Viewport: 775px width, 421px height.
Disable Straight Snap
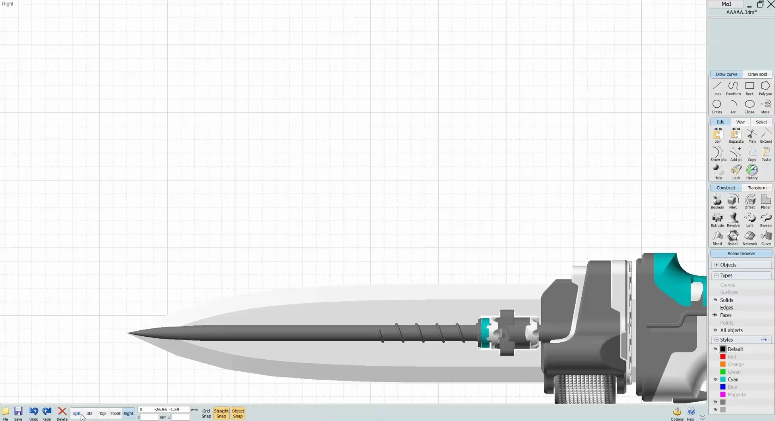pyautogui.click(x=221, y=413)
